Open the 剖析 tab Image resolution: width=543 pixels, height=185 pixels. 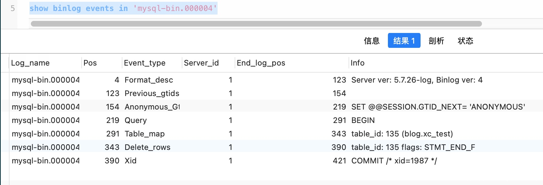point(436,41)
